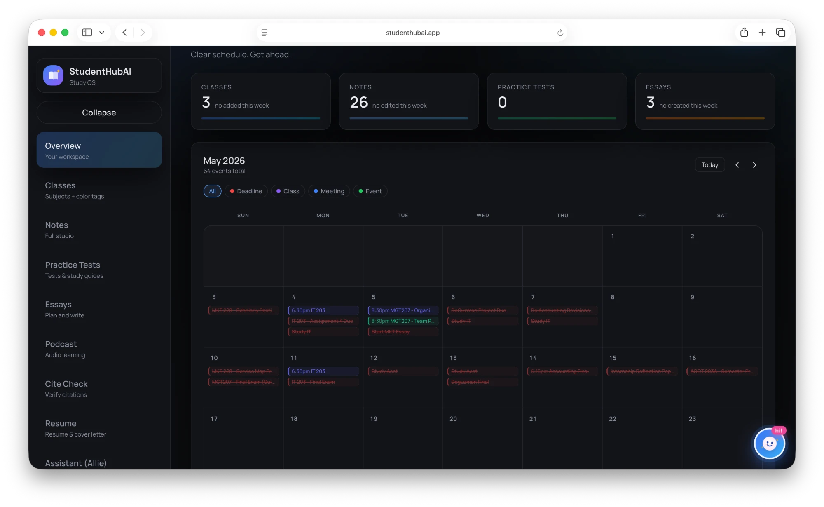The height and width of the screenshot is (507, 824).
Task: Reload the page with the refresh icon
Action: click(x=560, y=33)
